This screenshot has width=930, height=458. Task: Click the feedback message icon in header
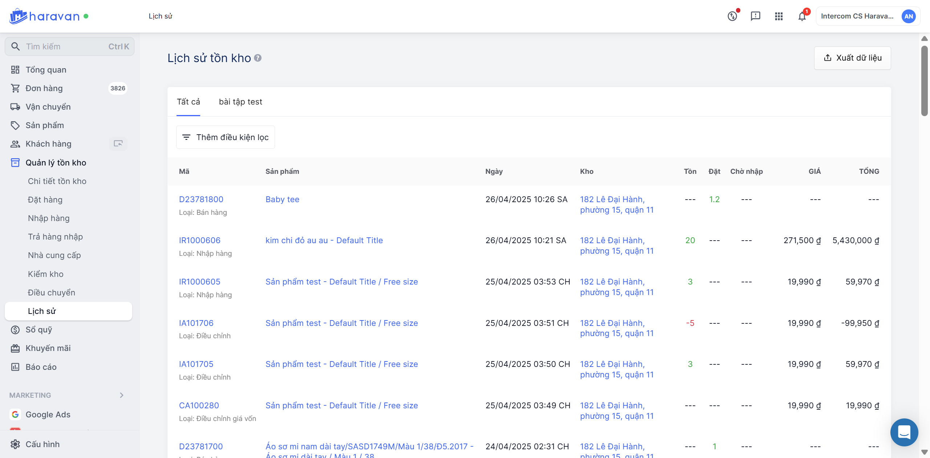coord(755,16)
